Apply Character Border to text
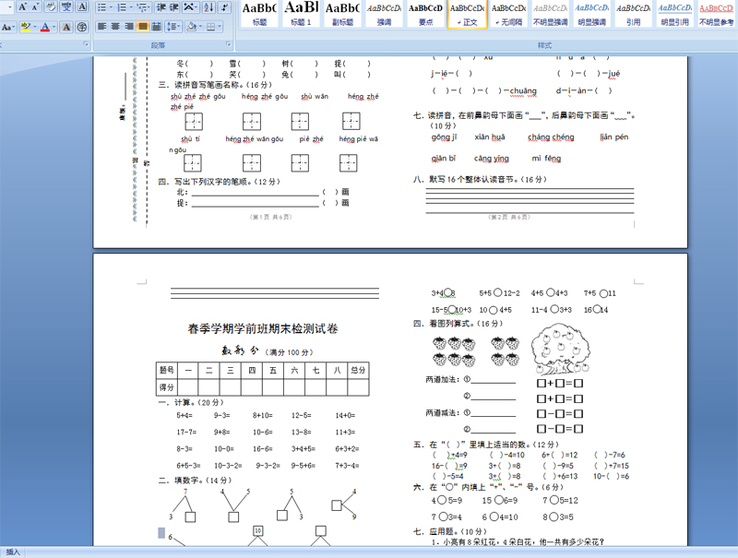The image size is (738, 558). (x=82, y=6)
